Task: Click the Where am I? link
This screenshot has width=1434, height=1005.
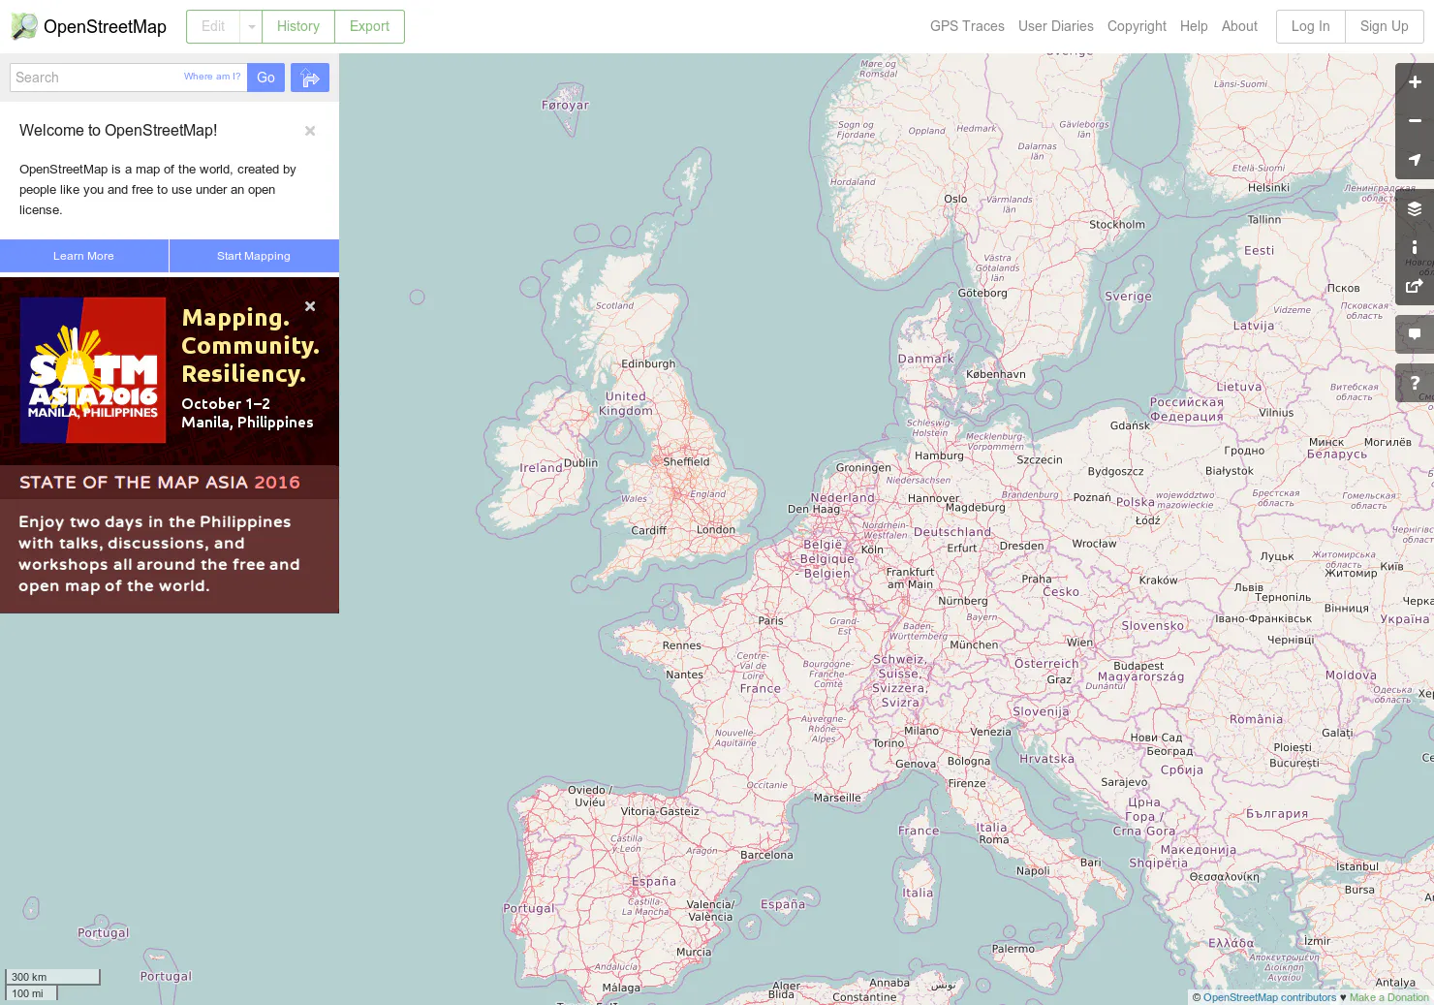Action: [x=212, y=77]
